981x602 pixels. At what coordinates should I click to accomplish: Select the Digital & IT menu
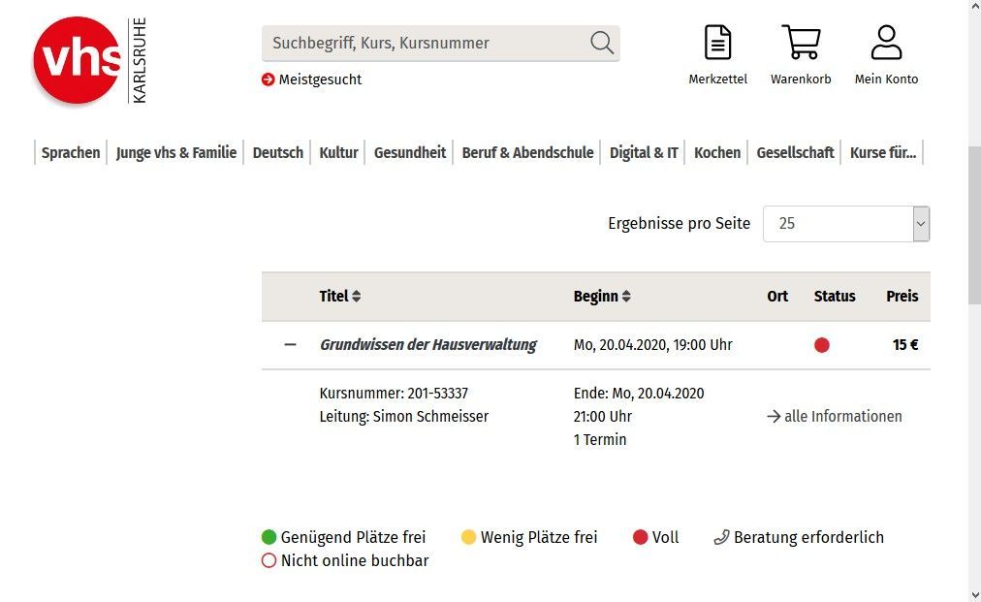coord(644,152)
